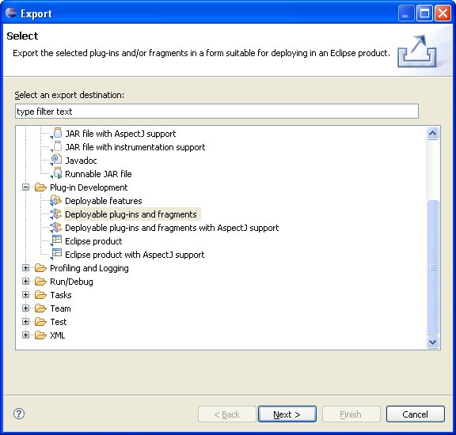Click the Team folder icon
The height and width of the screenshot is (435, 456).
[40, 308]
